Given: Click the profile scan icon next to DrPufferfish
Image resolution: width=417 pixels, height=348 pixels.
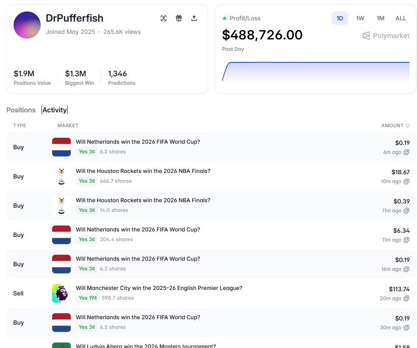Looking at the screenshot, I should click(x=164, y=18).
